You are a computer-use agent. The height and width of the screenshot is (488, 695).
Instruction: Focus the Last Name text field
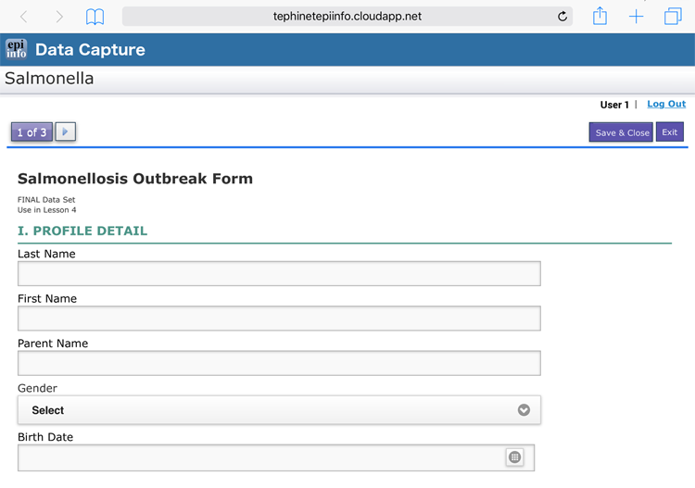pyautogui.click(x=279, y=273)
